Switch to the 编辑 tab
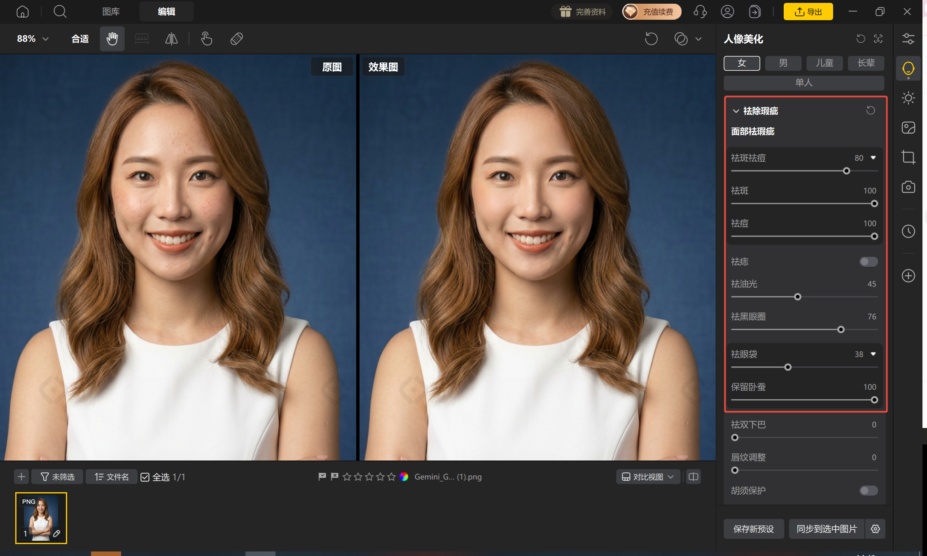 coord(166,12)
